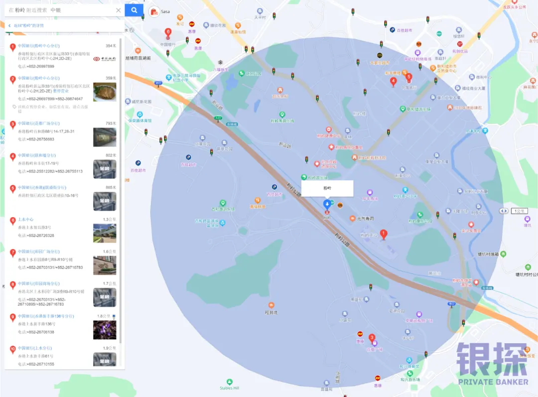Open result 10 中国银行(上水分行) title
Viewport: 538px width, 397px height.
pos(35,348)
